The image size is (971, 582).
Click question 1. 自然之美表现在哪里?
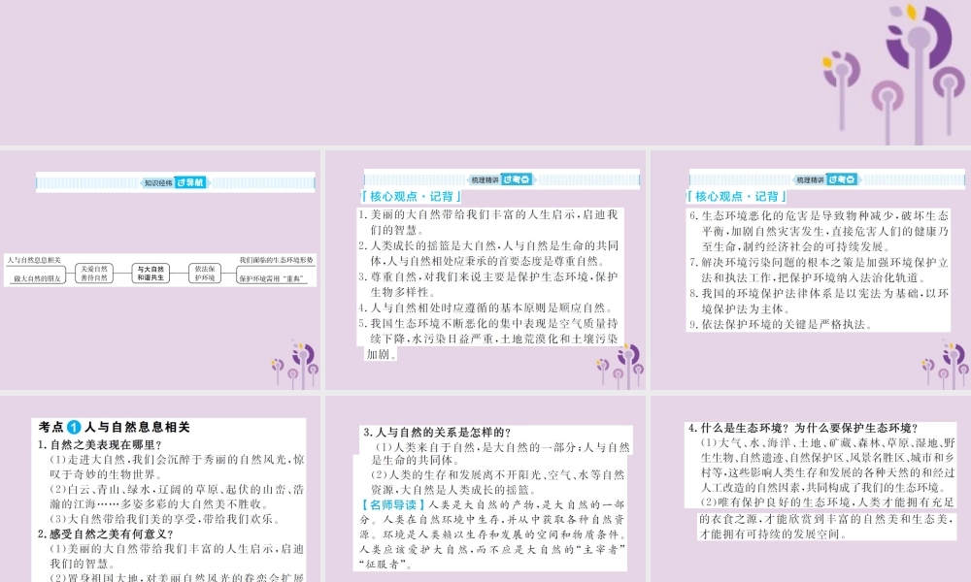[100, 444]
